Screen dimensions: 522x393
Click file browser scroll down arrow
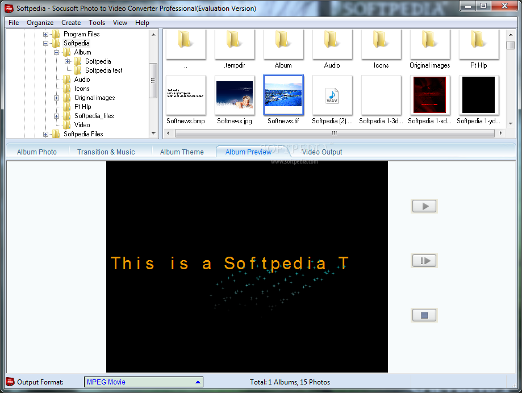click(511, 124)
